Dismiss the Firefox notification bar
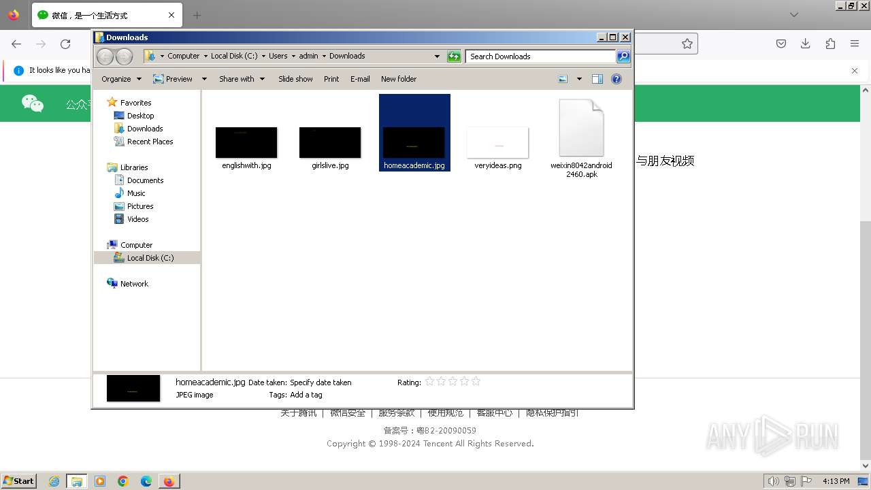This screenshot has height=490, width=871. point(855,70)
